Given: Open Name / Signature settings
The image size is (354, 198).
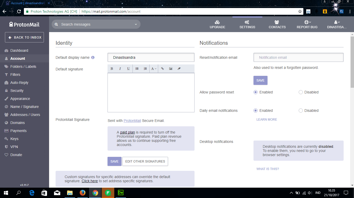Looking at the screenshot, I should 24,107.
